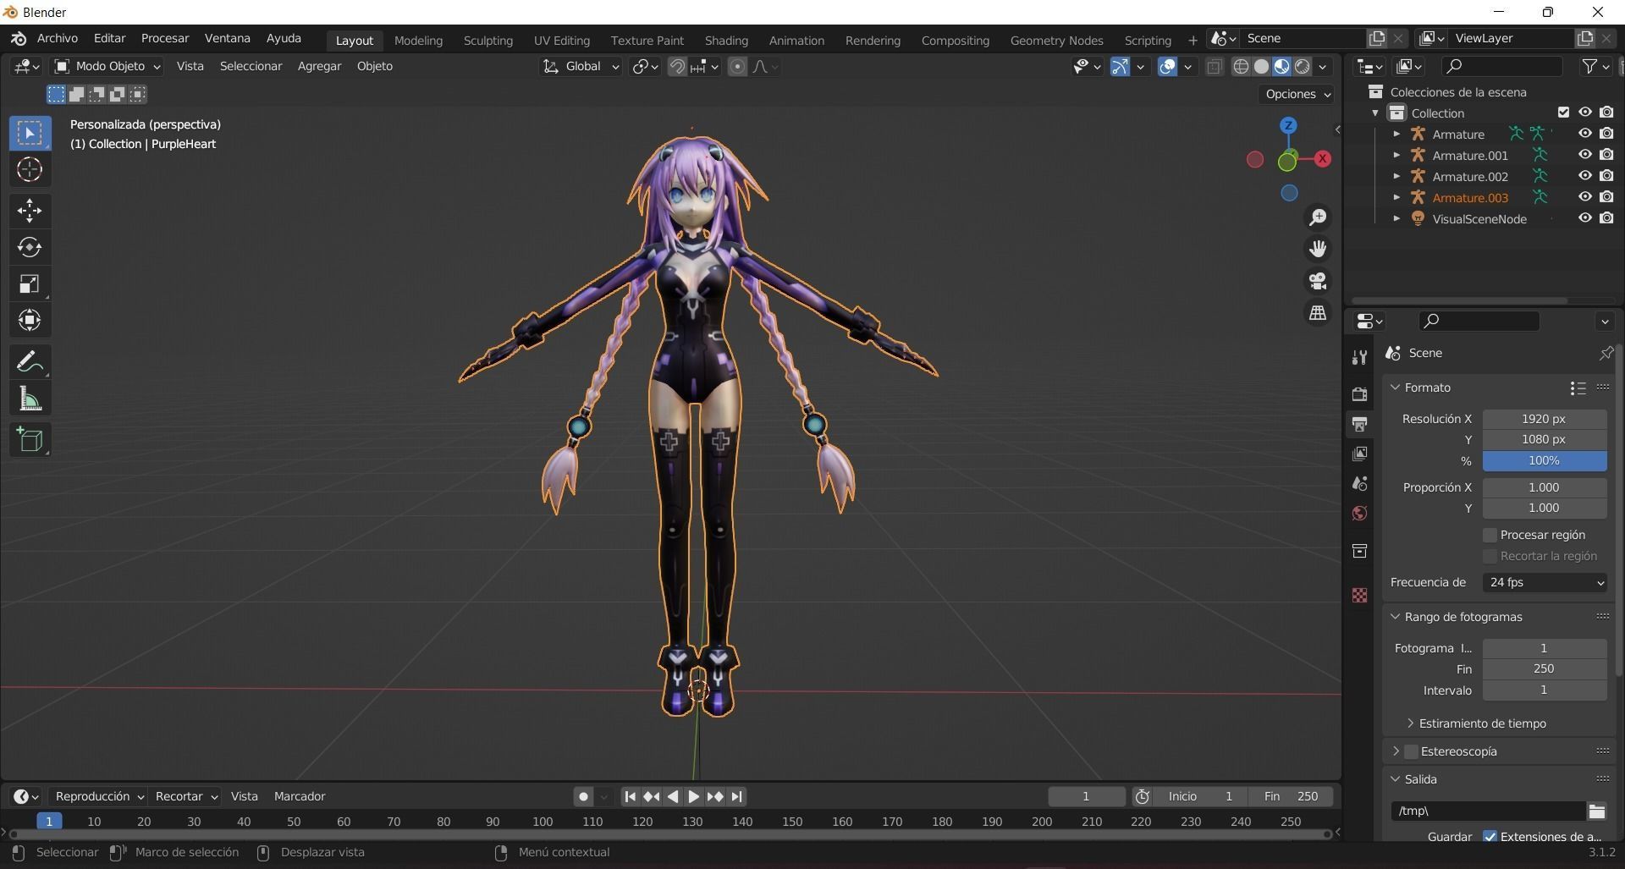
Task: Select the Measure ruler tool
Action: click(30, 399)
